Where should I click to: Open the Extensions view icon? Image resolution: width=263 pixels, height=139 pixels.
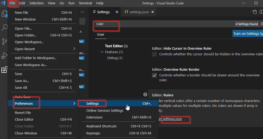4,70
